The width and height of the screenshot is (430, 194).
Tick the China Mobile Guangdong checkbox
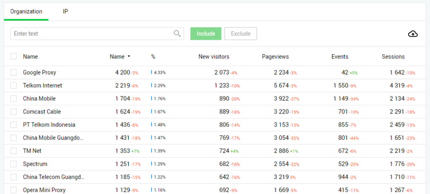pyautogui.click(x=13, y=138)
